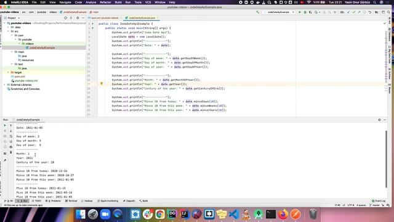Click the Clear All trash icon in Run panel
This screenshot has width=394, height=222.
click(11, 152)
